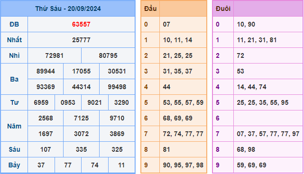Select Đầu row 0 value 07
This screenshot has width=304, height=174.
point(166,24)
